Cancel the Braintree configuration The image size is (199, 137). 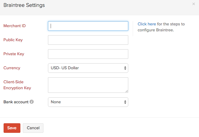pos(33,128)
